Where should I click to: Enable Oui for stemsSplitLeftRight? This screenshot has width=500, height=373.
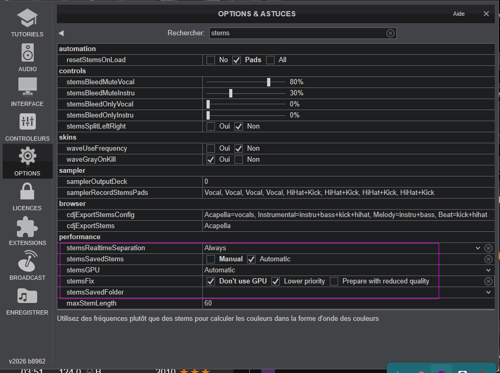(211, 126)
